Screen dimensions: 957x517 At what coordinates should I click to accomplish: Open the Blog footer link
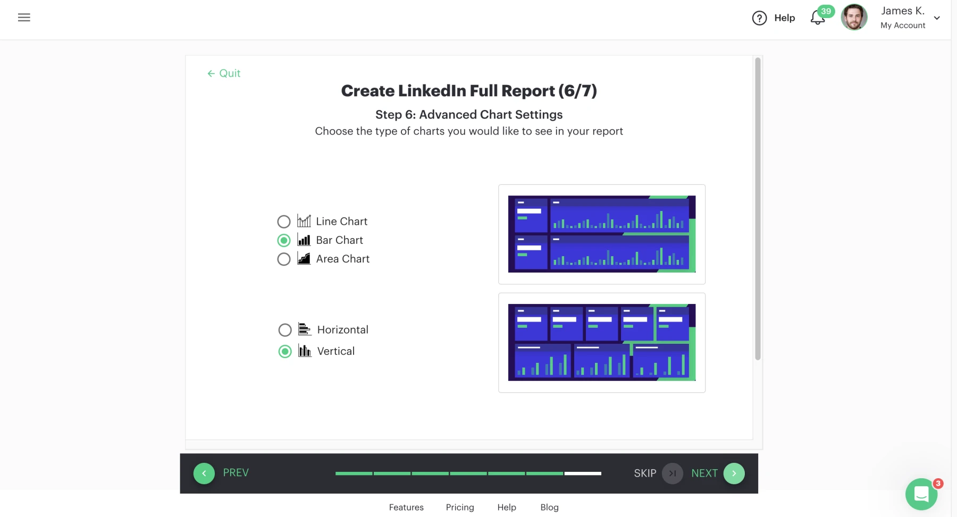coord(549,507)
